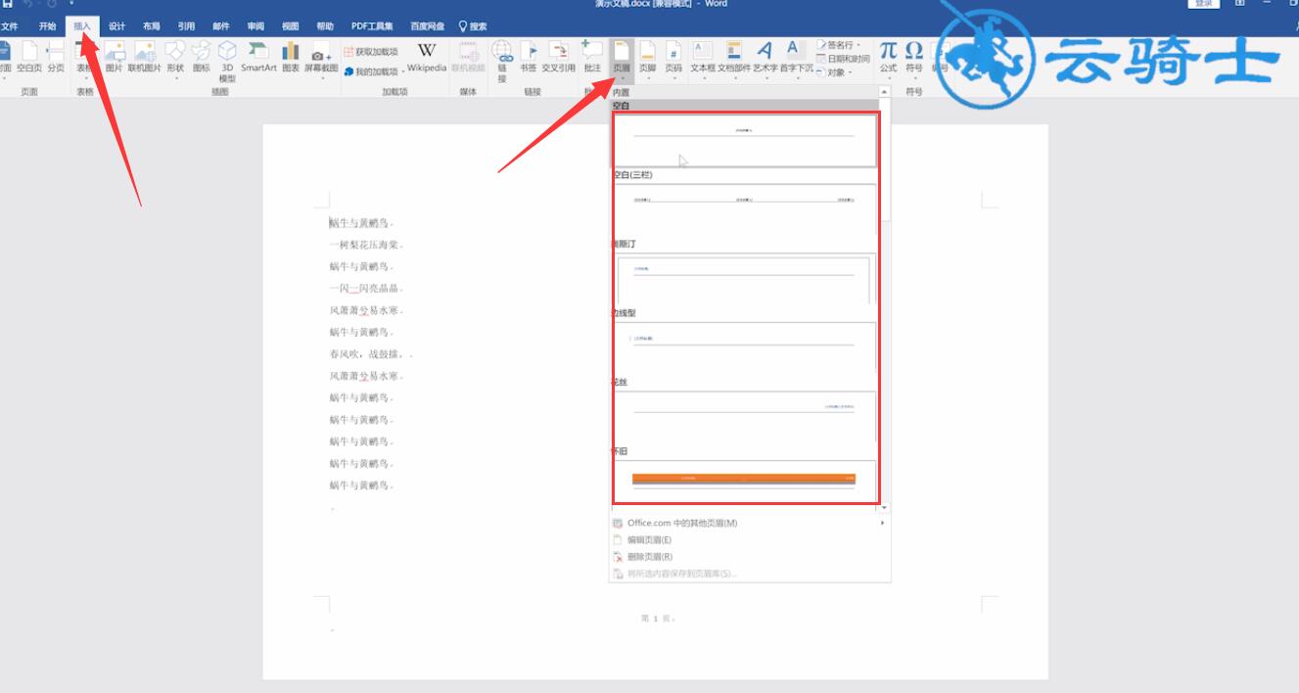Switch to the Review (审阅) tab
Image resolution: width=1299 pixels, height=693 pixels.
(255, 26)
